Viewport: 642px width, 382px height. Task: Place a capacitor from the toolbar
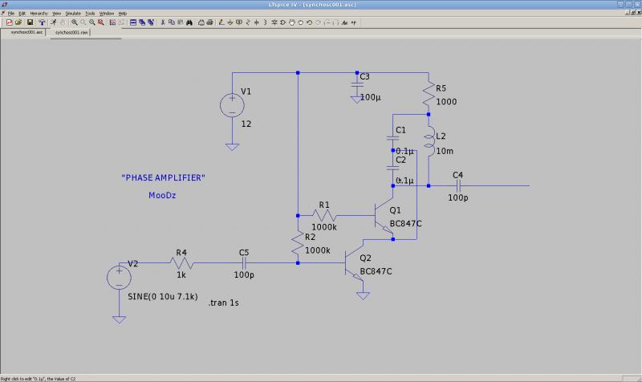[x=256, y=22]
